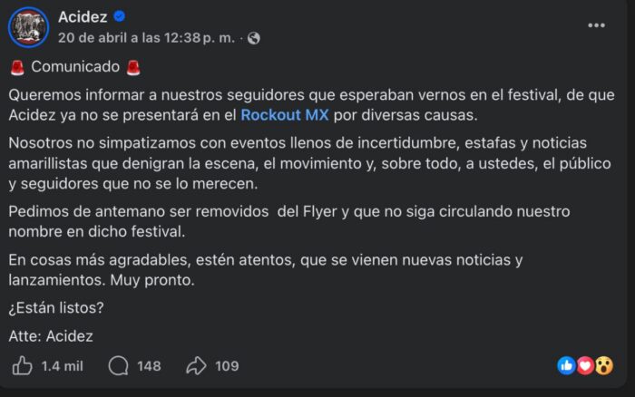Image resolution: width=635 pixels, height=397 pixels.
Task: Click the "¿Están listos?" text line
Action: point(56,307)
